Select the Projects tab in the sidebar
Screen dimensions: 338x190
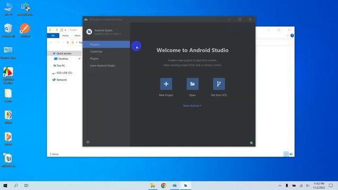tap(106, 44)
